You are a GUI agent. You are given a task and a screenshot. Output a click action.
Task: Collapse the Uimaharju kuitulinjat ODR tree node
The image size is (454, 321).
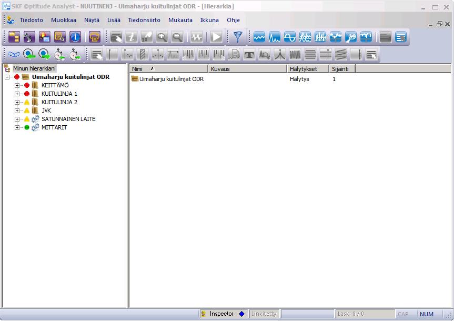coord(7,77)
